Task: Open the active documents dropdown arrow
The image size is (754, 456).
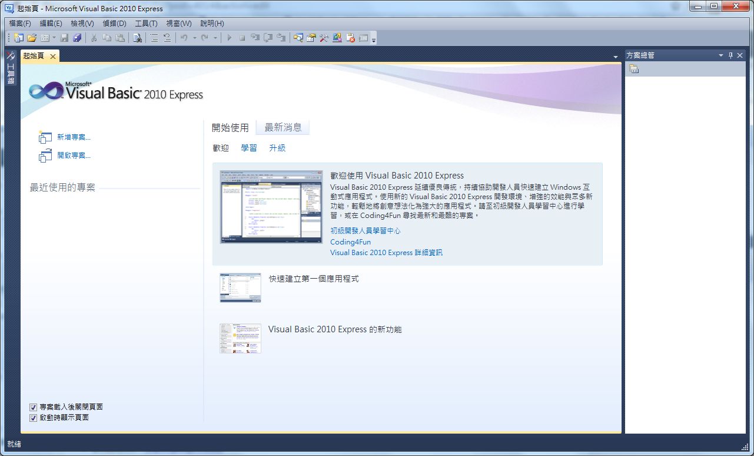Action: [616, 57]
